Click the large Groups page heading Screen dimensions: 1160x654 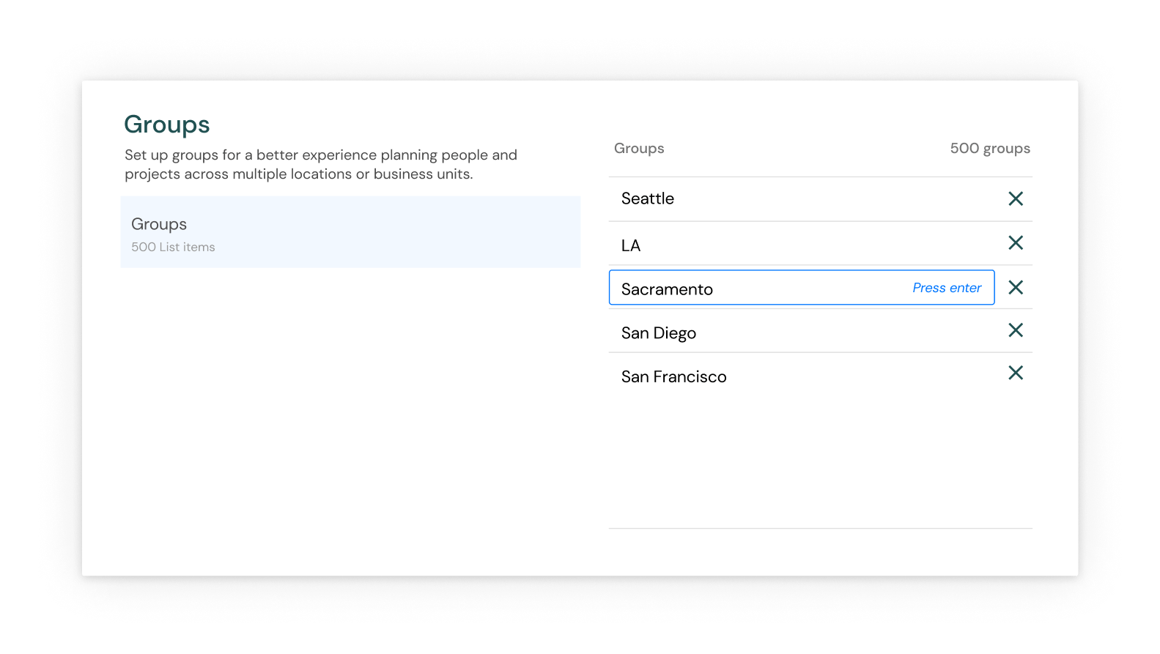pyautogui.click(x=166, y=125)
